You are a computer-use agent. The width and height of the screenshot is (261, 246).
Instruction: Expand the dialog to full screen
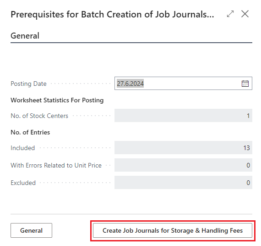pos(230,14)
